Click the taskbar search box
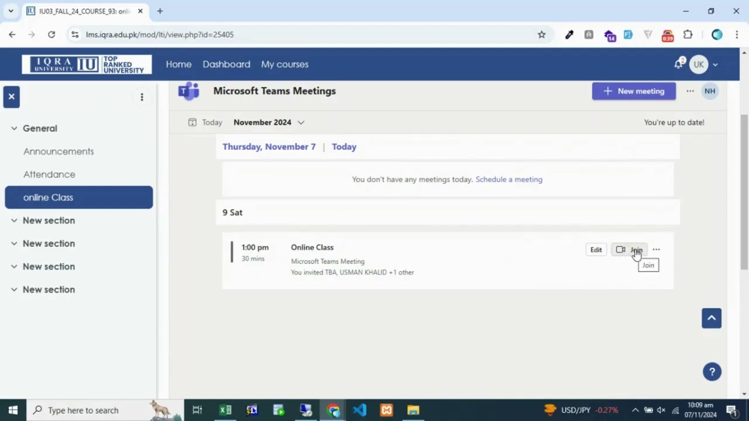Viewport: 749px width, 421px height. tap(105, 410)
